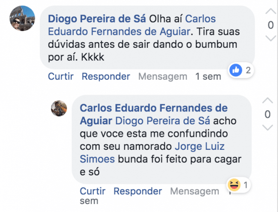This screenshot has width=278, height=212.
Task: Open the author name Diogo Pereira de Sá
Action: click(97, 19)
